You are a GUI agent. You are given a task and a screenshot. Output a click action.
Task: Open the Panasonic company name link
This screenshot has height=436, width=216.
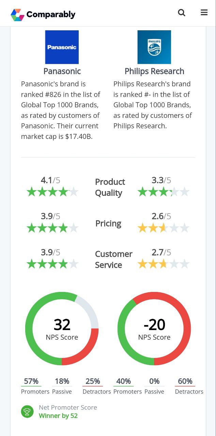62,71
